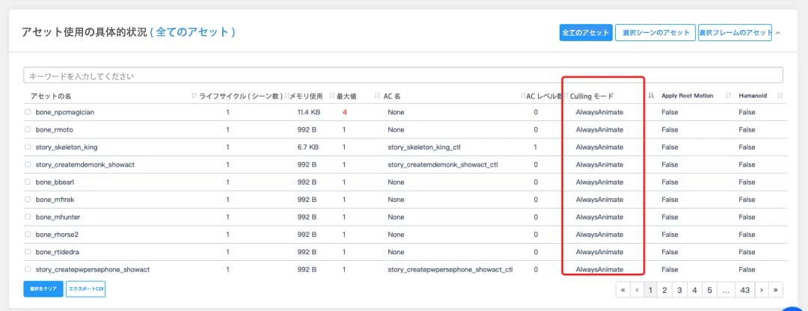
Task: Check the bone_bbearl row checkbox
Action: [x=28, y=182]
